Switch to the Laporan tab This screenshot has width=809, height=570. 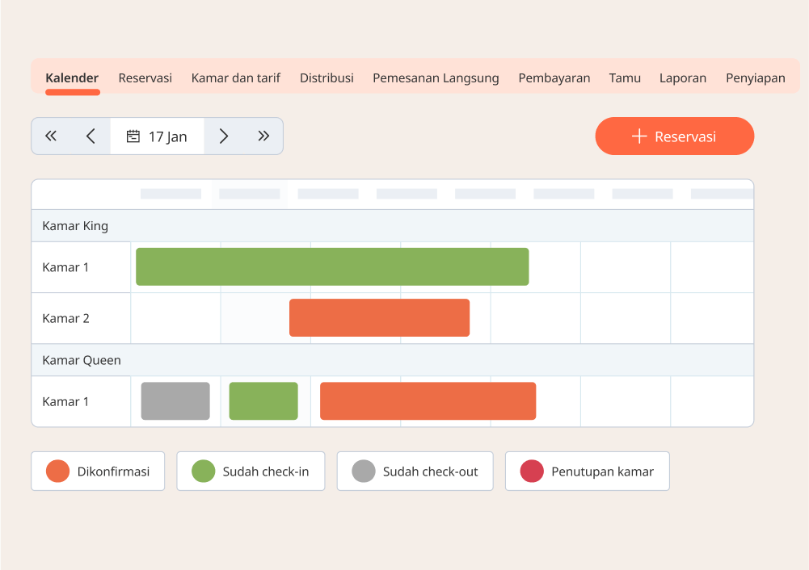click(682, 78)
